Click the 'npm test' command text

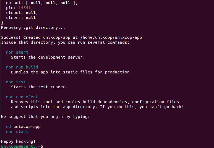click(16, 82)
